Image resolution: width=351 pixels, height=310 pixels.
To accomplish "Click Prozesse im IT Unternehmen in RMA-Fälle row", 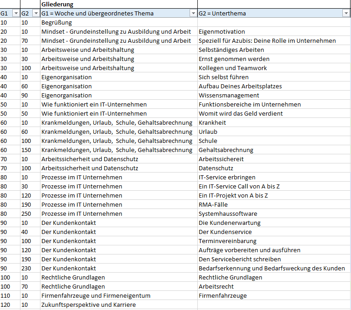I will tap(119, 205).
